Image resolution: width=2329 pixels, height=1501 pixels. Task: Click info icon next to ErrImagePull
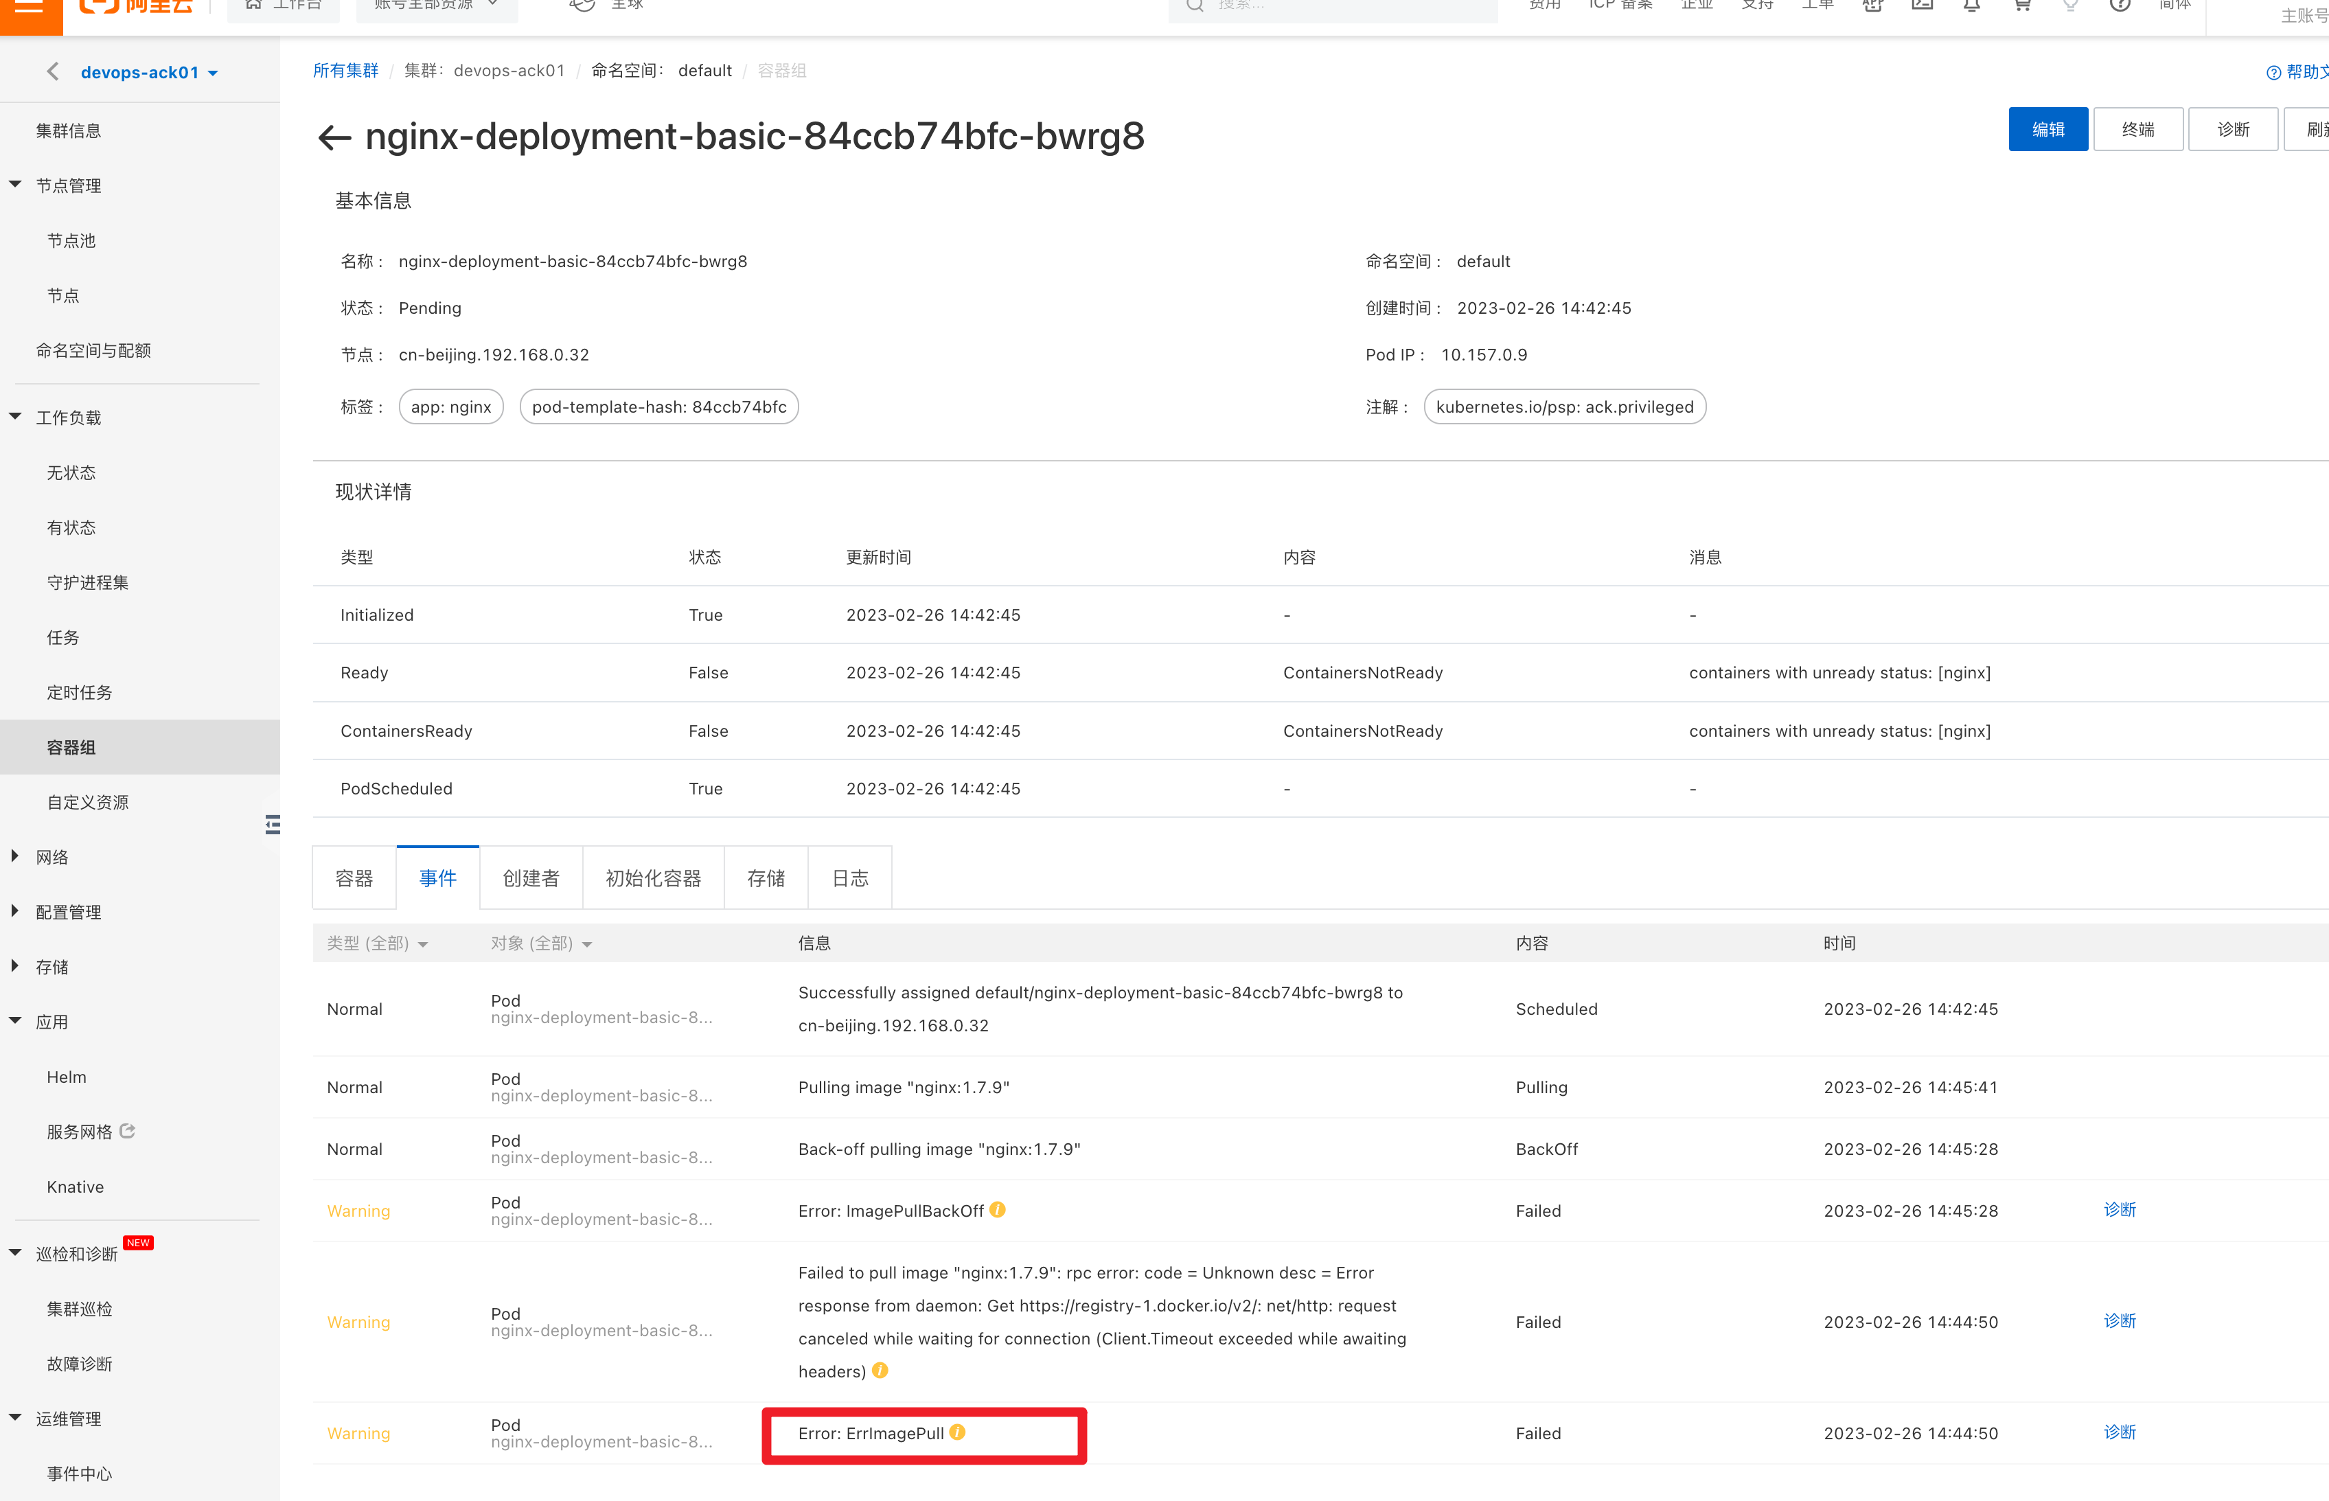tap(957, 1432)
